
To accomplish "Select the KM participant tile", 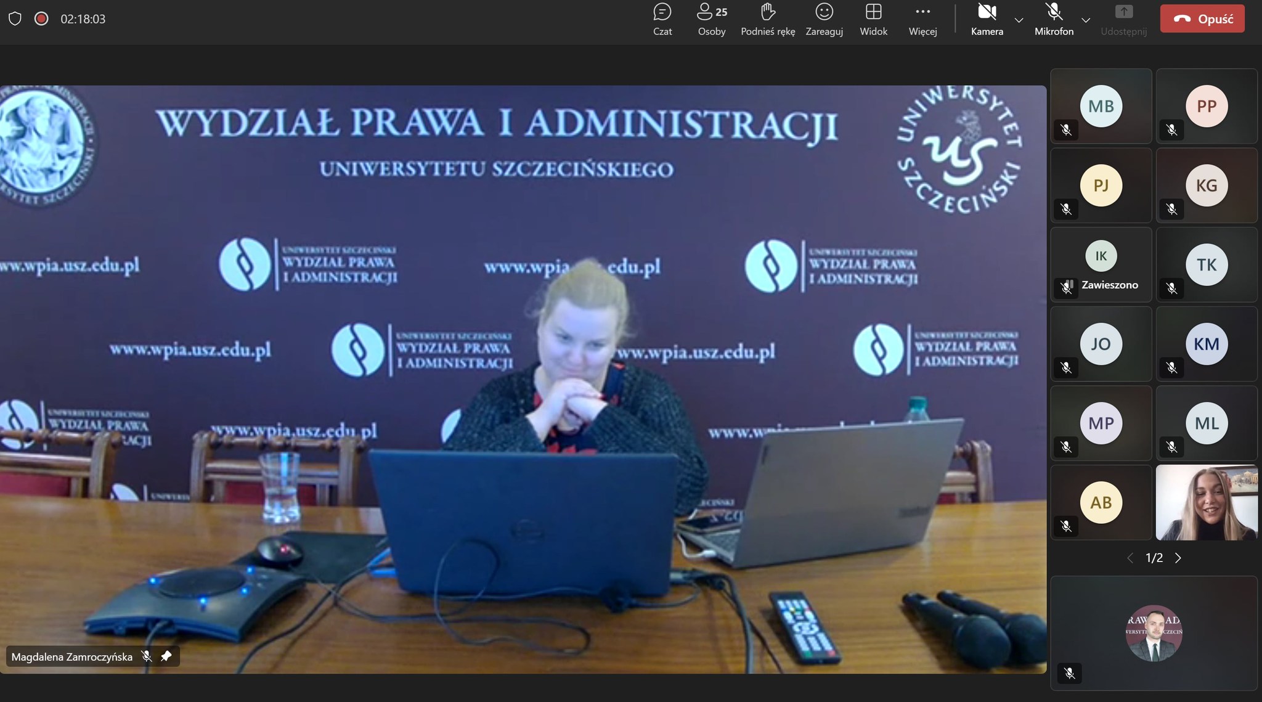I will pos(1206,344).
